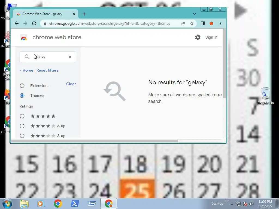Click the Reset filters link

point(47,70)
